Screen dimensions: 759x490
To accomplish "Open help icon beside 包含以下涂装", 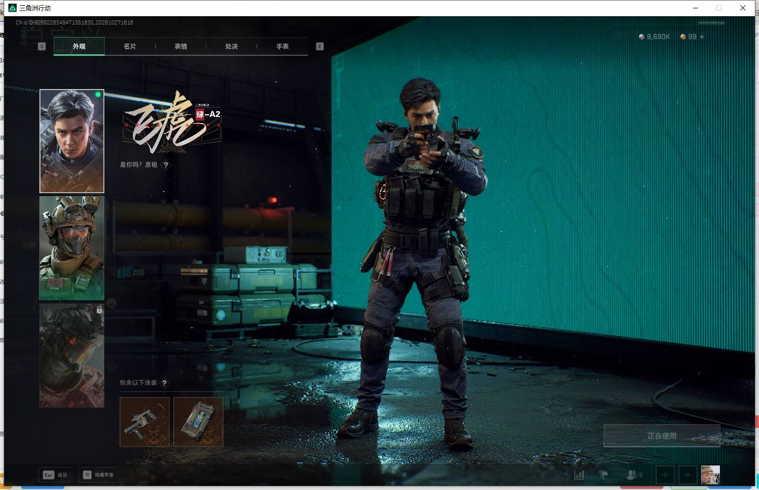I will [164, 383].
